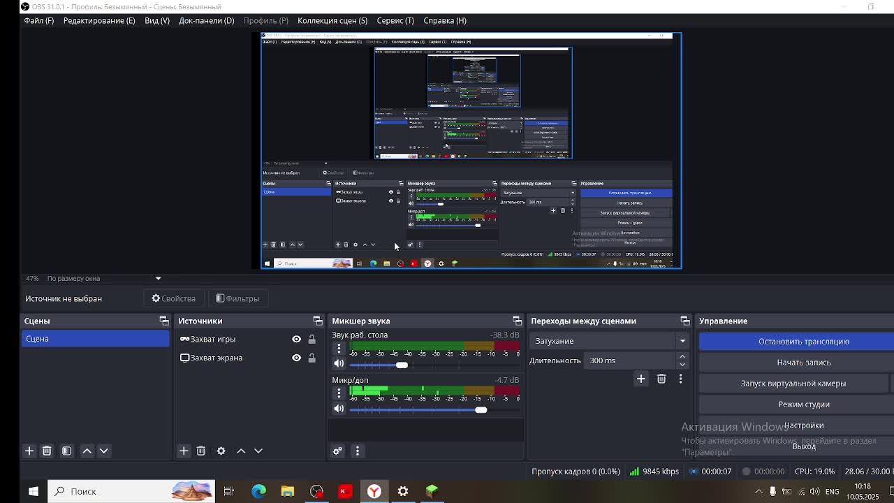The width and height of the screenshot is (894, 503).
Task: Select the Сцена item in scenes list
Action: (x=95, y=339)
